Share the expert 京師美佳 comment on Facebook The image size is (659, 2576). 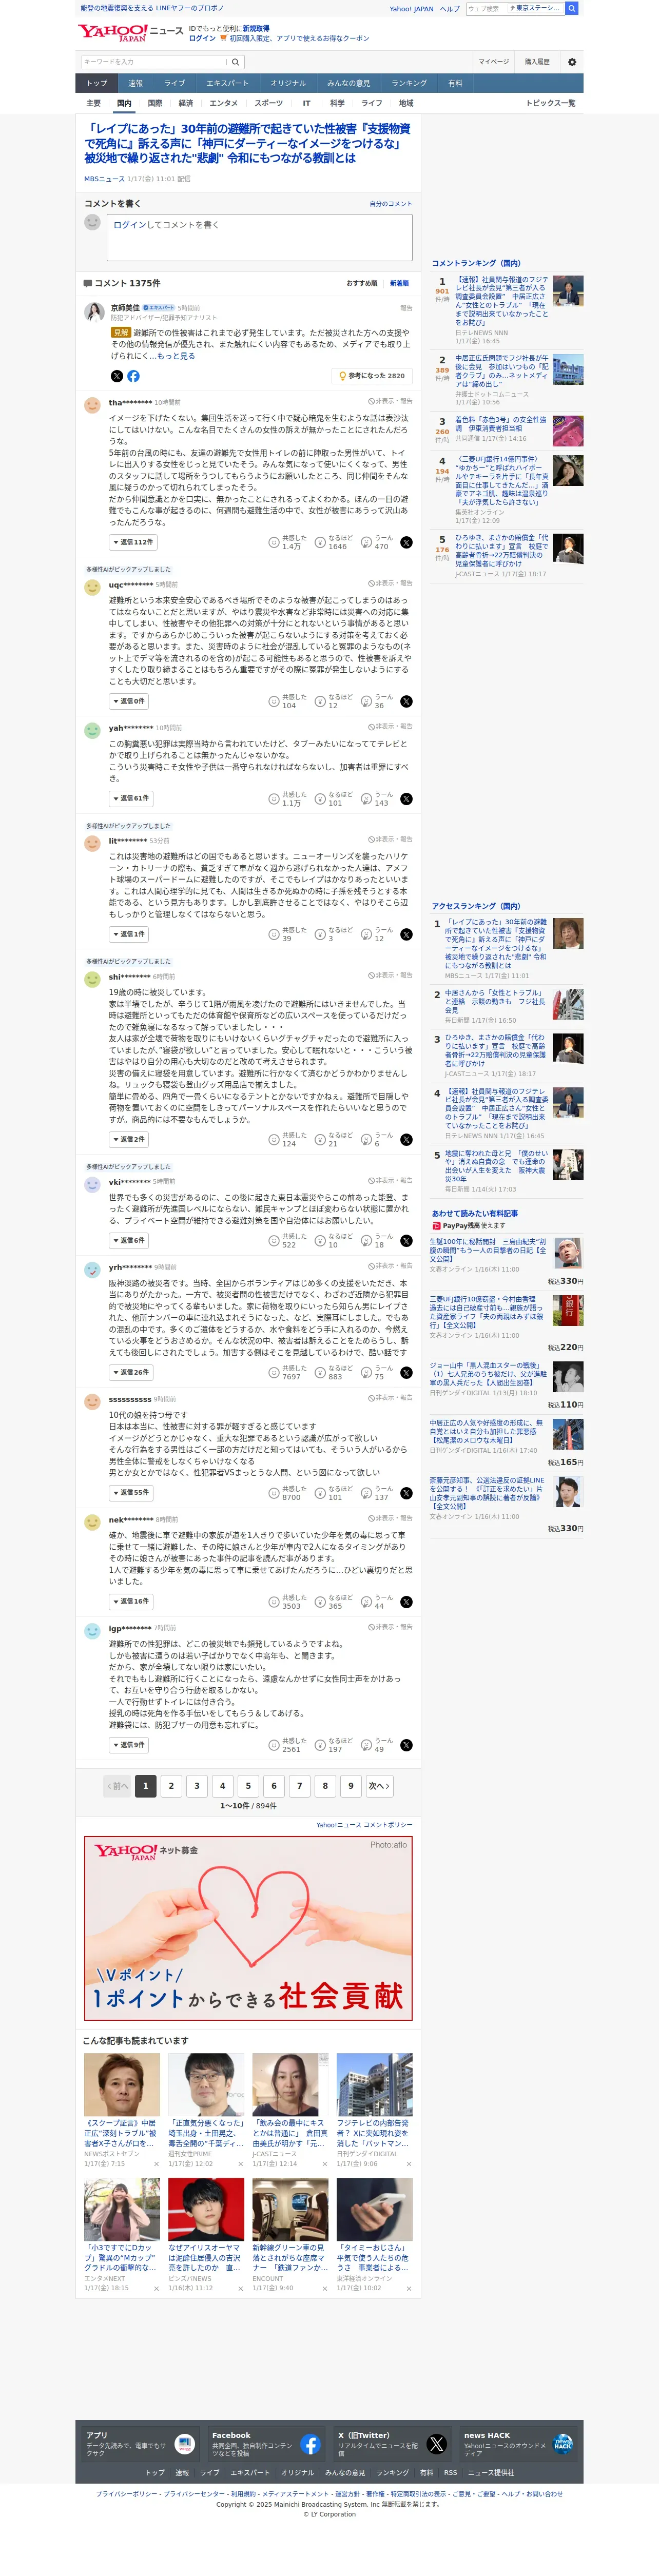click(134, 376)
